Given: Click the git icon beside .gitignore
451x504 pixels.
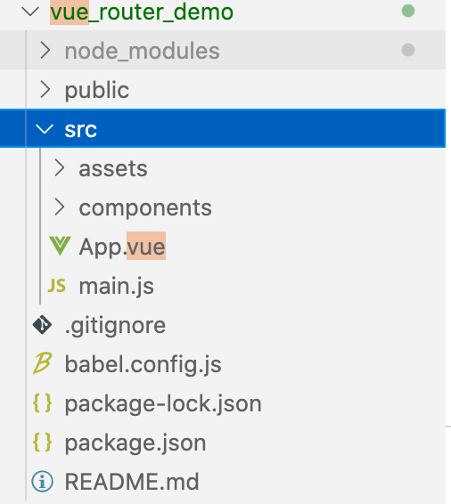Looking at the screenshot, I should pyautogui.click(x=42, y=325).
